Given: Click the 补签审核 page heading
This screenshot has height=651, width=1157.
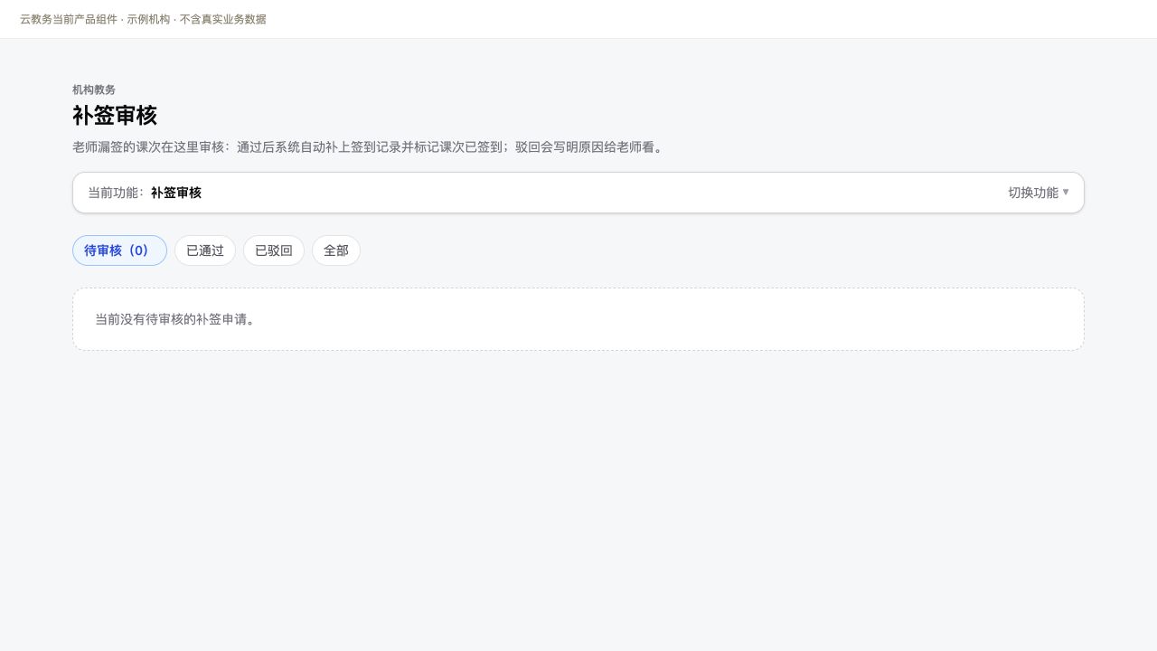Looking at the screenshot, I should pyautogui.click(x=115, y=116).
